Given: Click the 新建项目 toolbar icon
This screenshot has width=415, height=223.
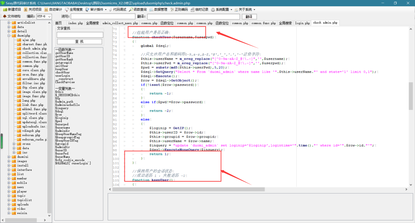Looking at the screenshot, I should coord(12,10).
